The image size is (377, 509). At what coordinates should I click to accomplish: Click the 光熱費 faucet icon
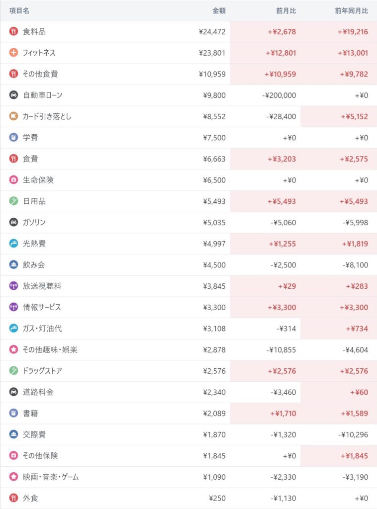(x=13, y=244)
